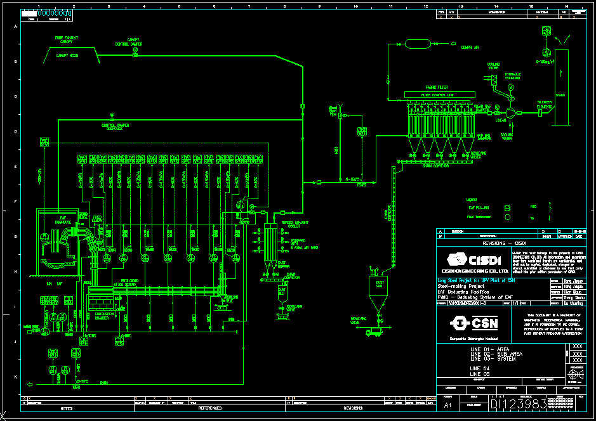Select LINE 03- SYSTEM text
Image resolution: width=596 pixels, height=421 pixels.
click(493, 359)
